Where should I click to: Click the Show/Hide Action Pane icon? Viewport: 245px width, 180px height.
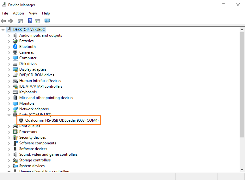click(x=37, y=21)
